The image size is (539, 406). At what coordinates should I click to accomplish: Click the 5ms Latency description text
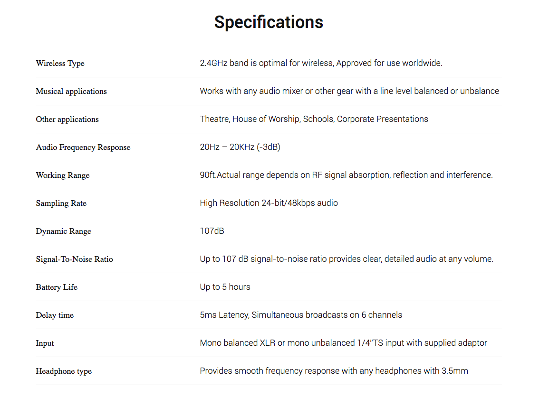(x=301, y=315)
